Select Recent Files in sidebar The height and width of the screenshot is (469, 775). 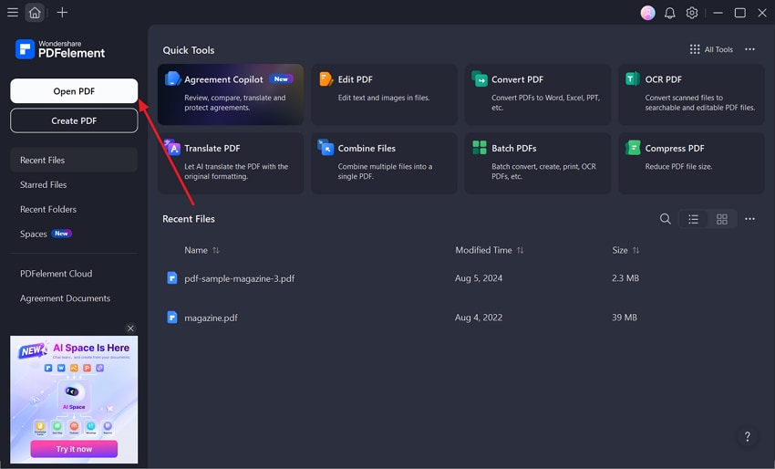pyautogui.click(x=74, y=160)
